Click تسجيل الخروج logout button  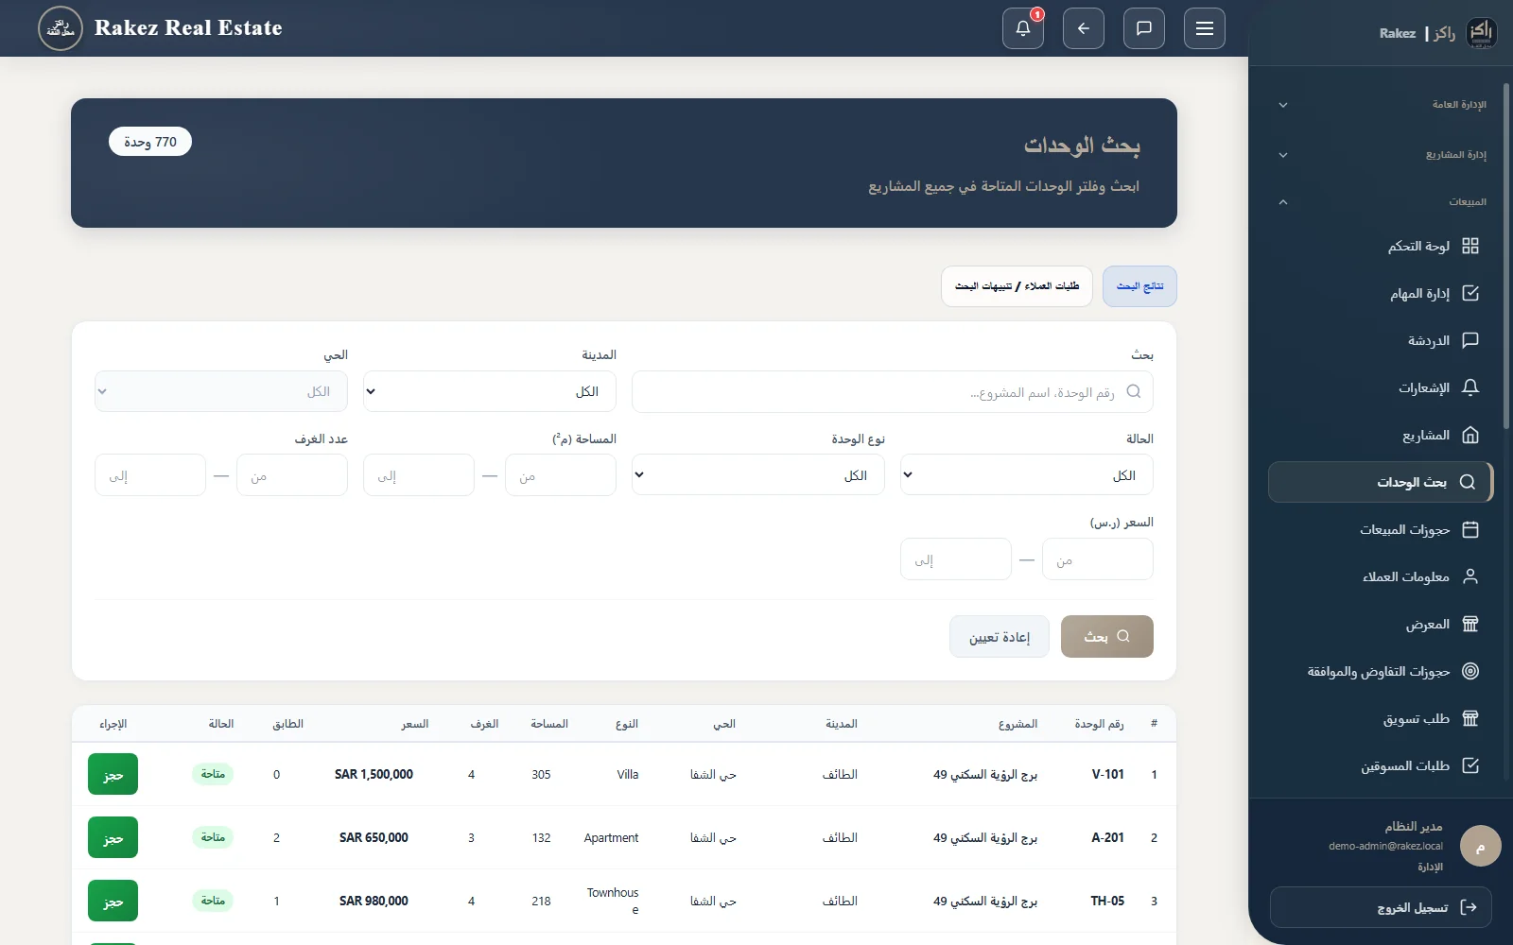(x=1381, y=907)
